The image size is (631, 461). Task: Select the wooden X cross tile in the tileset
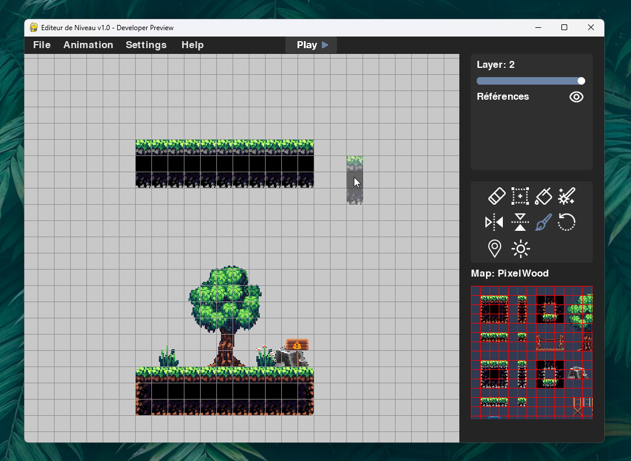coord(578,412)
